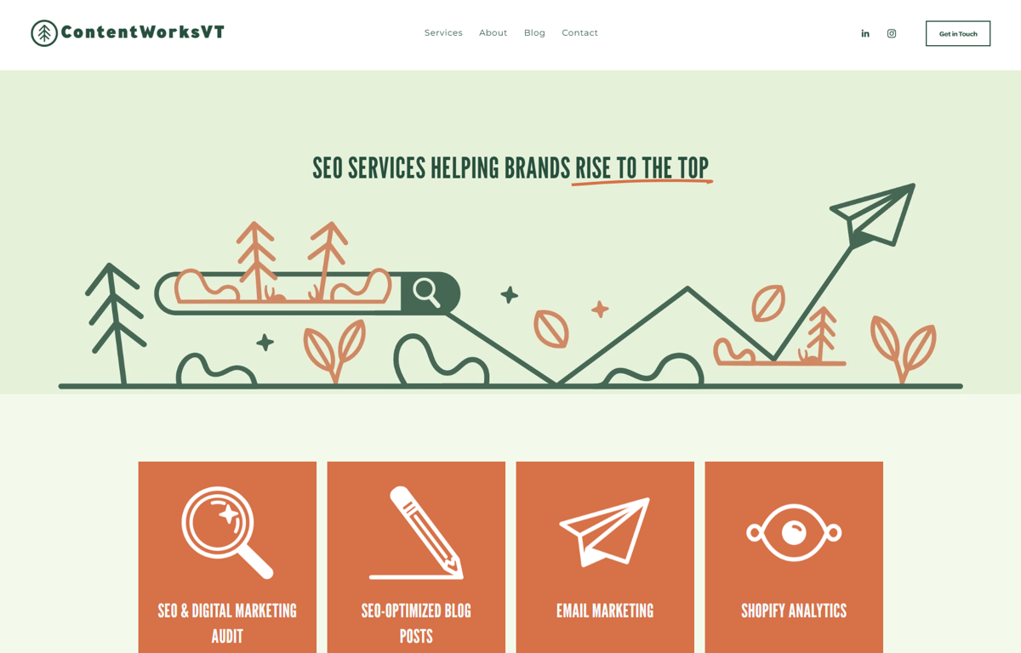Image resolution: width=1021 pixels, height=653 pixels.
Task: Open the Instagram profile icon
Action: [x=892, y=34]
